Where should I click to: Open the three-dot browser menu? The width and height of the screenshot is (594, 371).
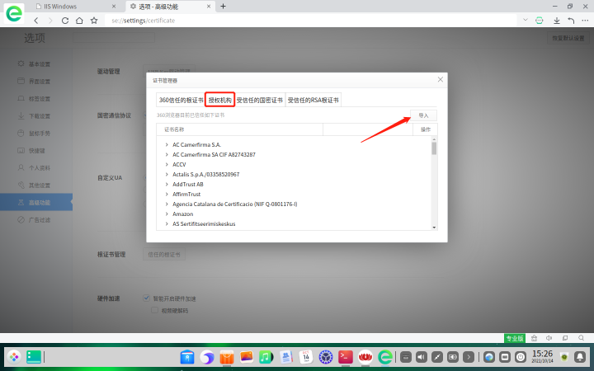pyautogui.click(x=585, y=21)
